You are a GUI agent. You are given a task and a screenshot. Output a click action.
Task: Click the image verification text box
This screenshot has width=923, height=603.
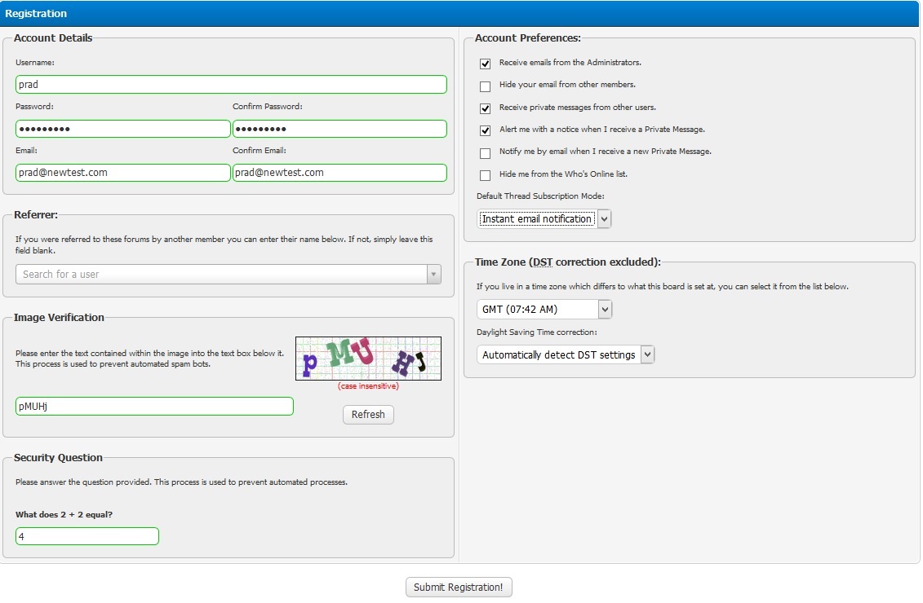[x=154, y=406]
